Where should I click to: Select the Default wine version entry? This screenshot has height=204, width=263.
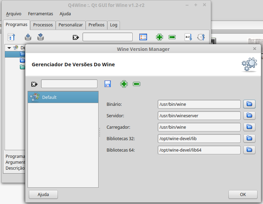click(x=63, y=97)
